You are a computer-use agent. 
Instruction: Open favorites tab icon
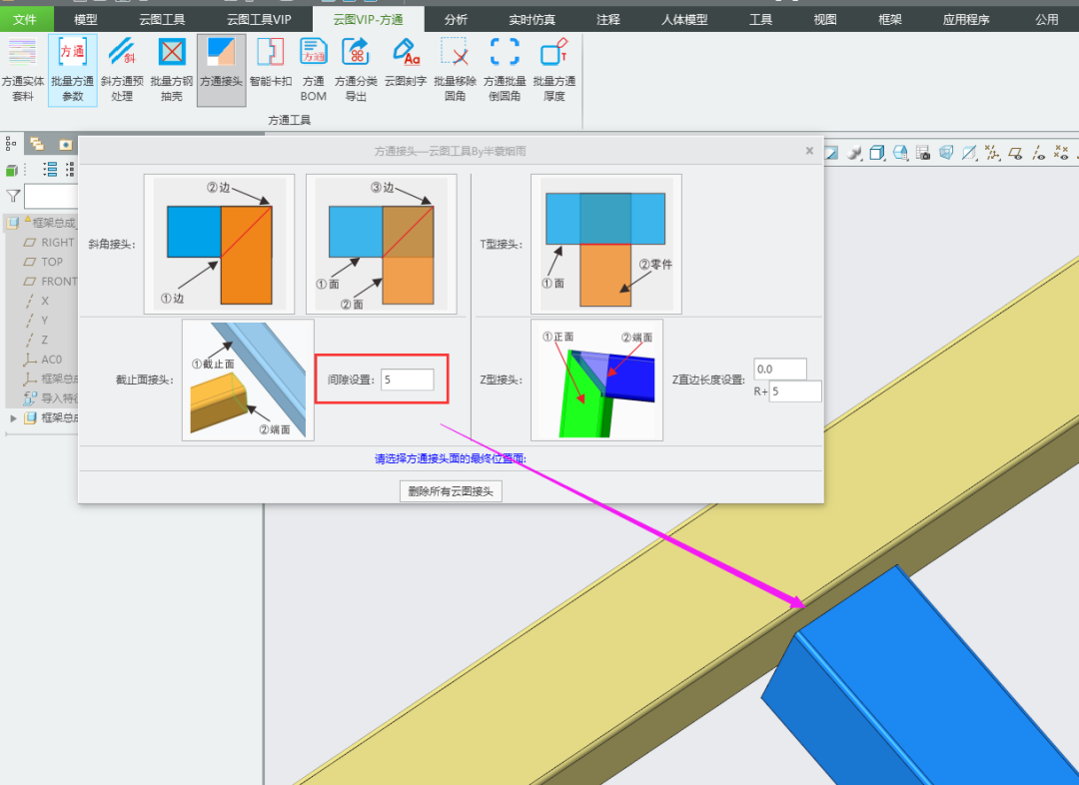(65, 144)
